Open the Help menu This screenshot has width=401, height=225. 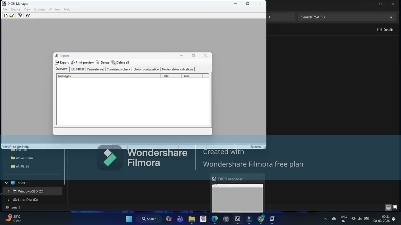pyautogui.click(x=67, y=9)
